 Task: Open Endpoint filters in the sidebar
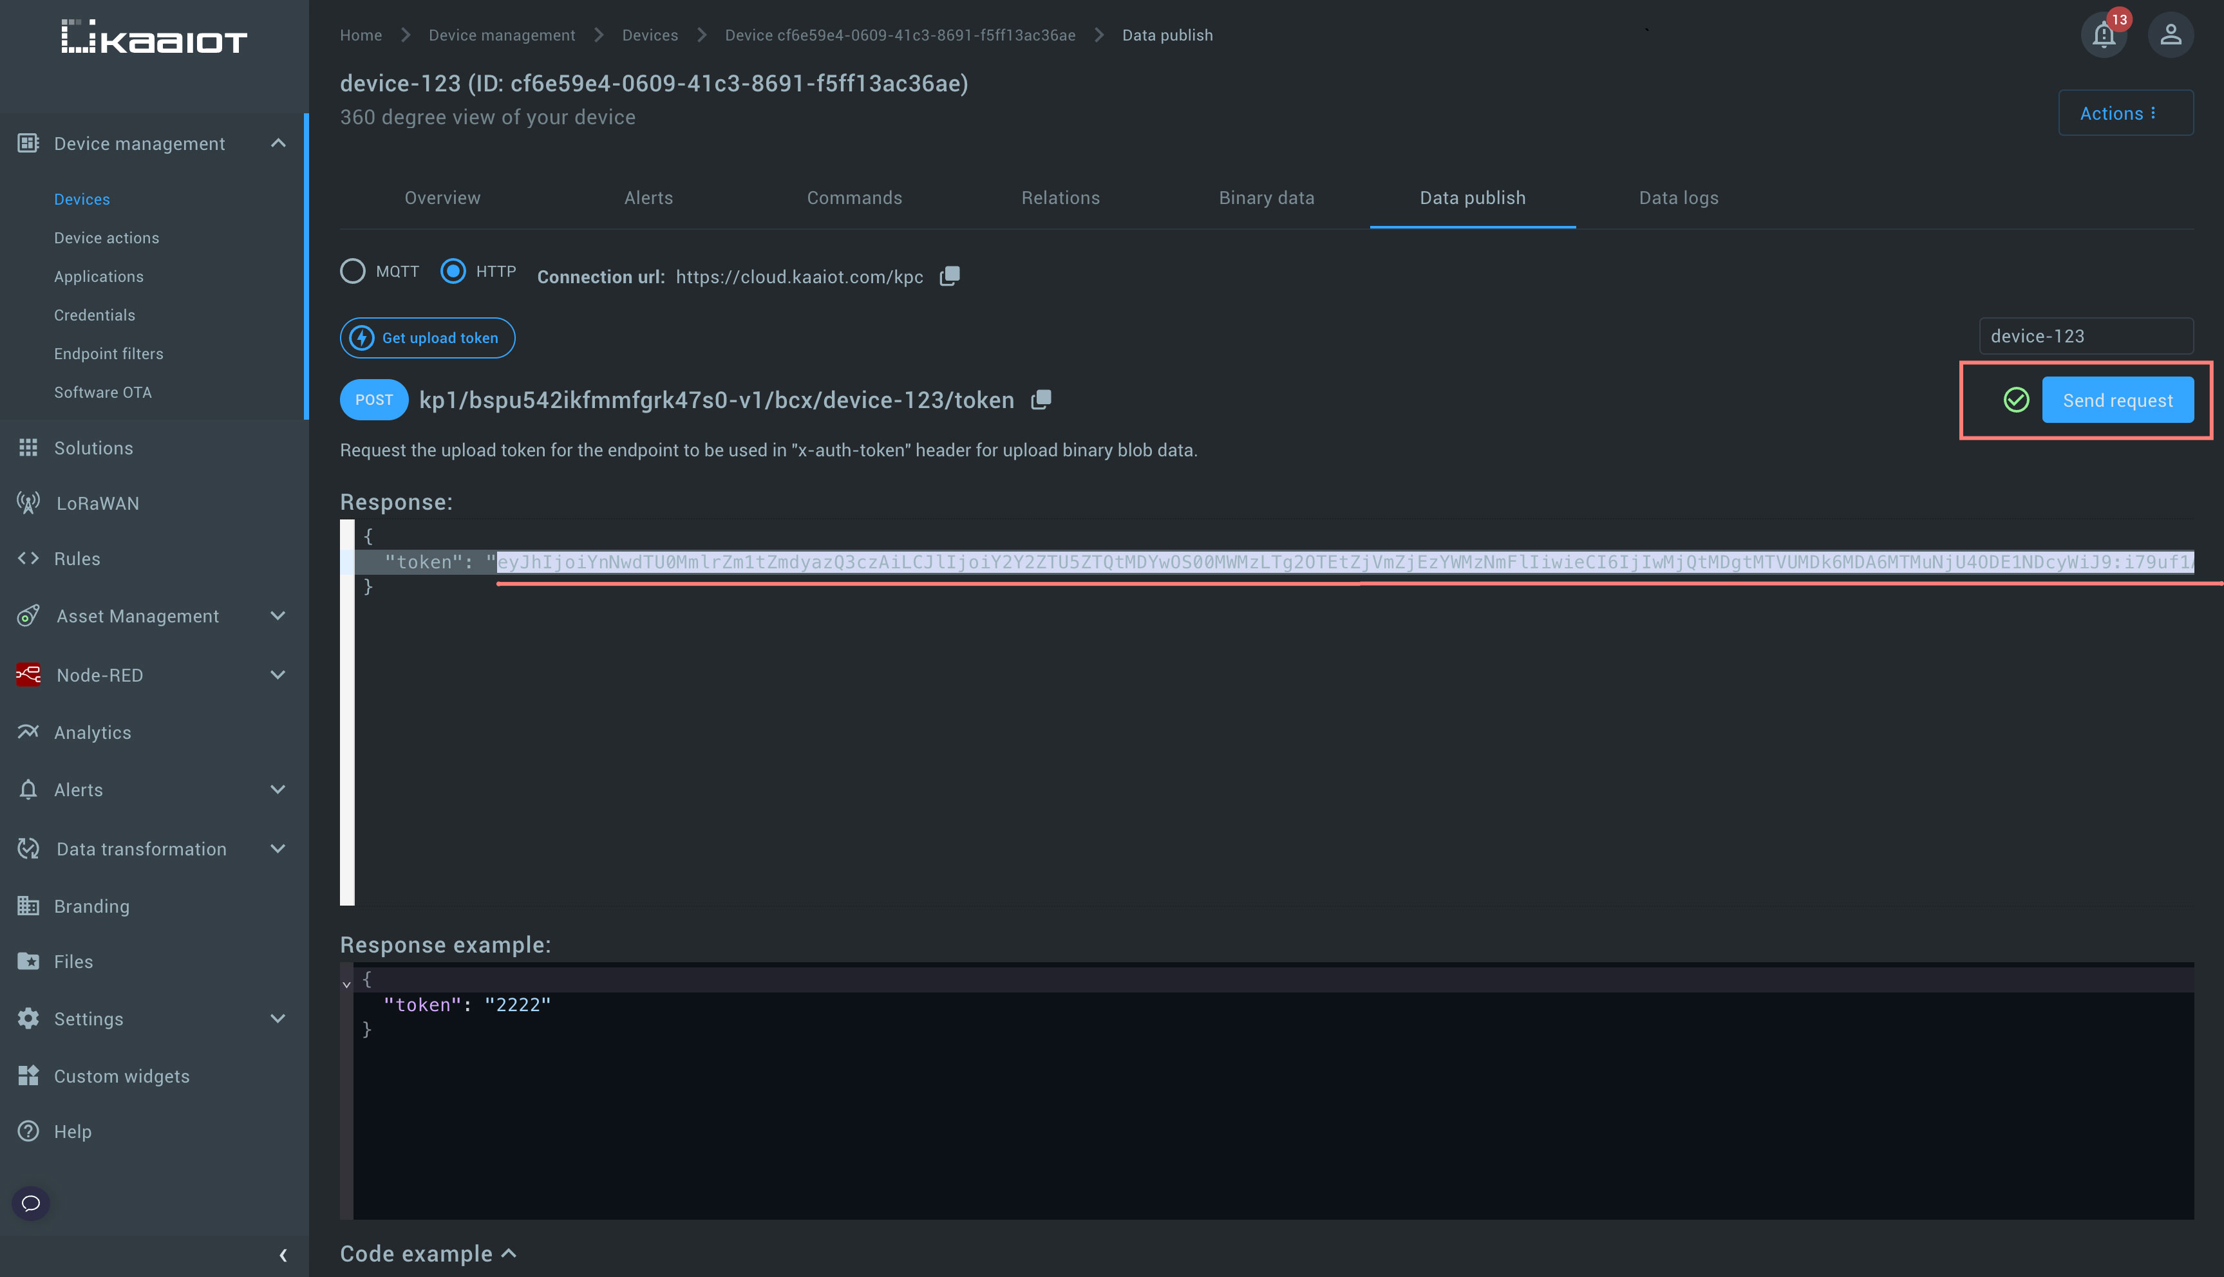[x=108, y=353]
